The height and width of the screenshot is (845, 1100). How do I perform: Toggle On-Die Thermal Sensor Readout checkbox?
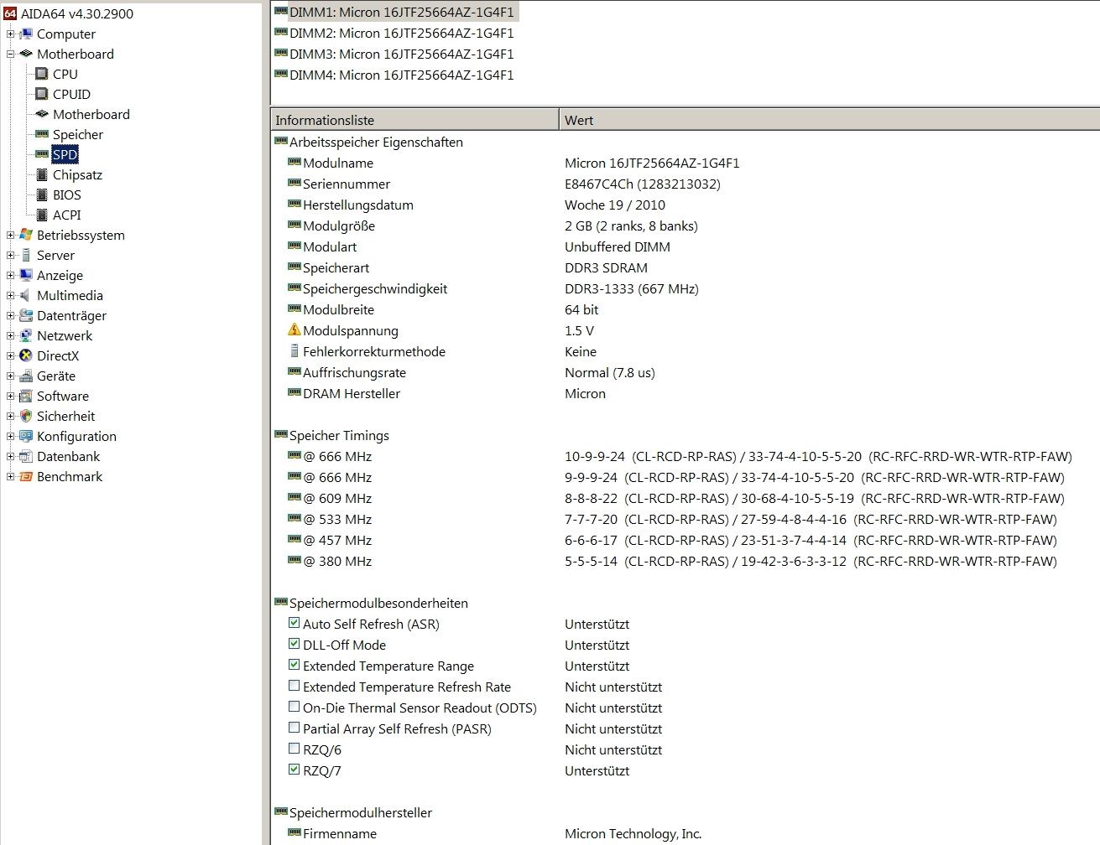coord(294,707)
